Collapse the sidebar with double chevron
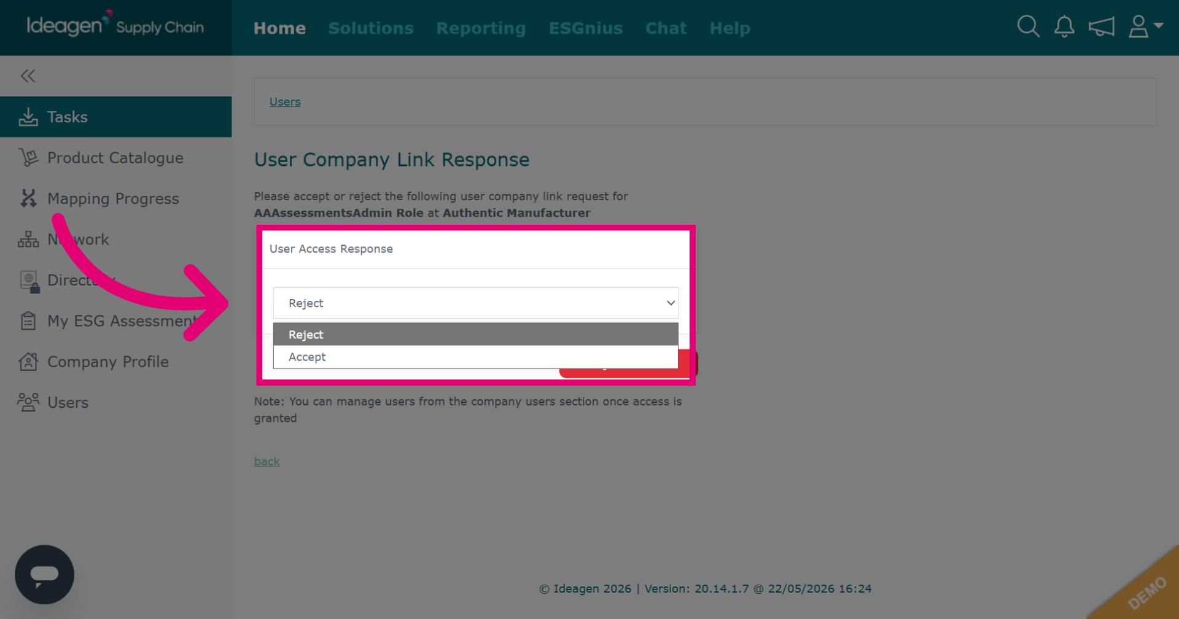This screenshot has height=619, width=1179. coord(28,76)
